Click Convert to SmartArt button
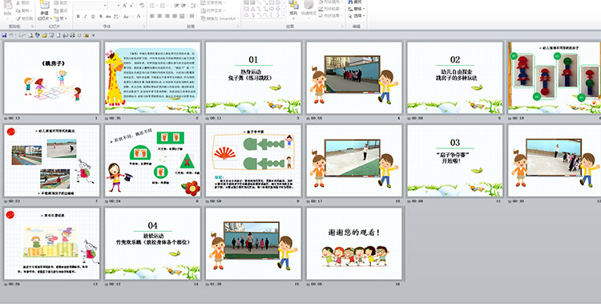This screenshot has height=304, width=601. tap(220, 18)
